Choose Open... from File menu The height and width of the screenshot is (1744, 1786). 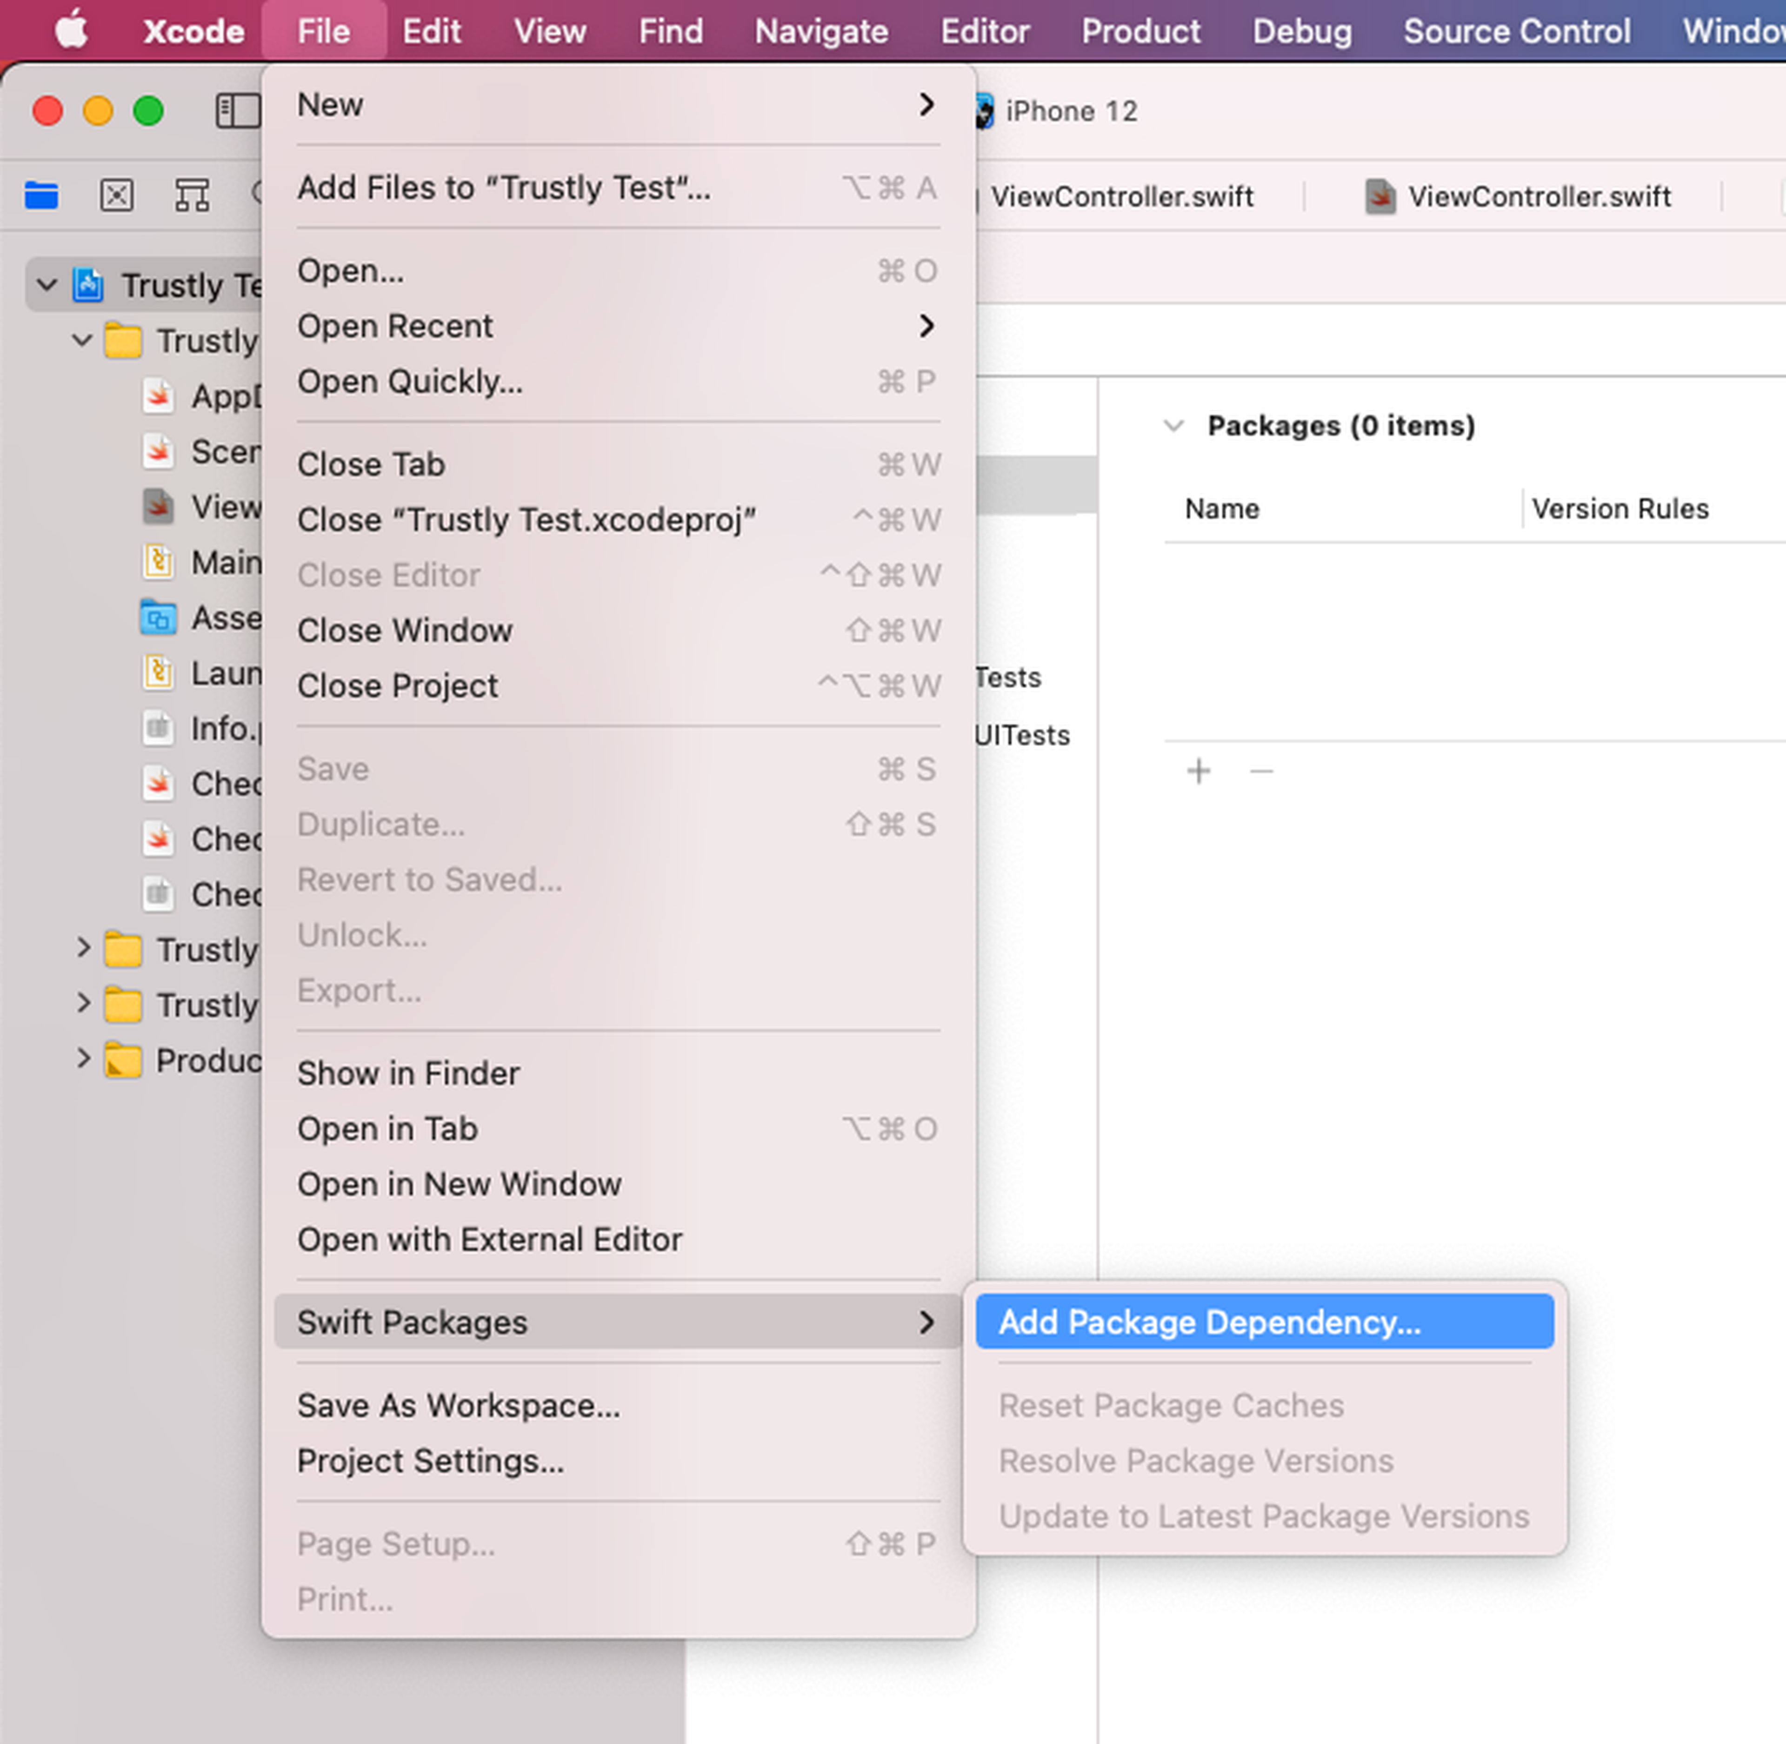coord(618,271)
